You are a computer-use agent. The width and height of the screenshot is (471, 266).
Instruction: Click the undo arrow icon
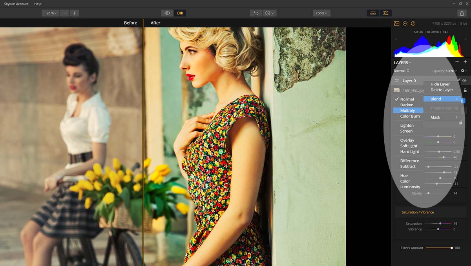click(256, 13)
